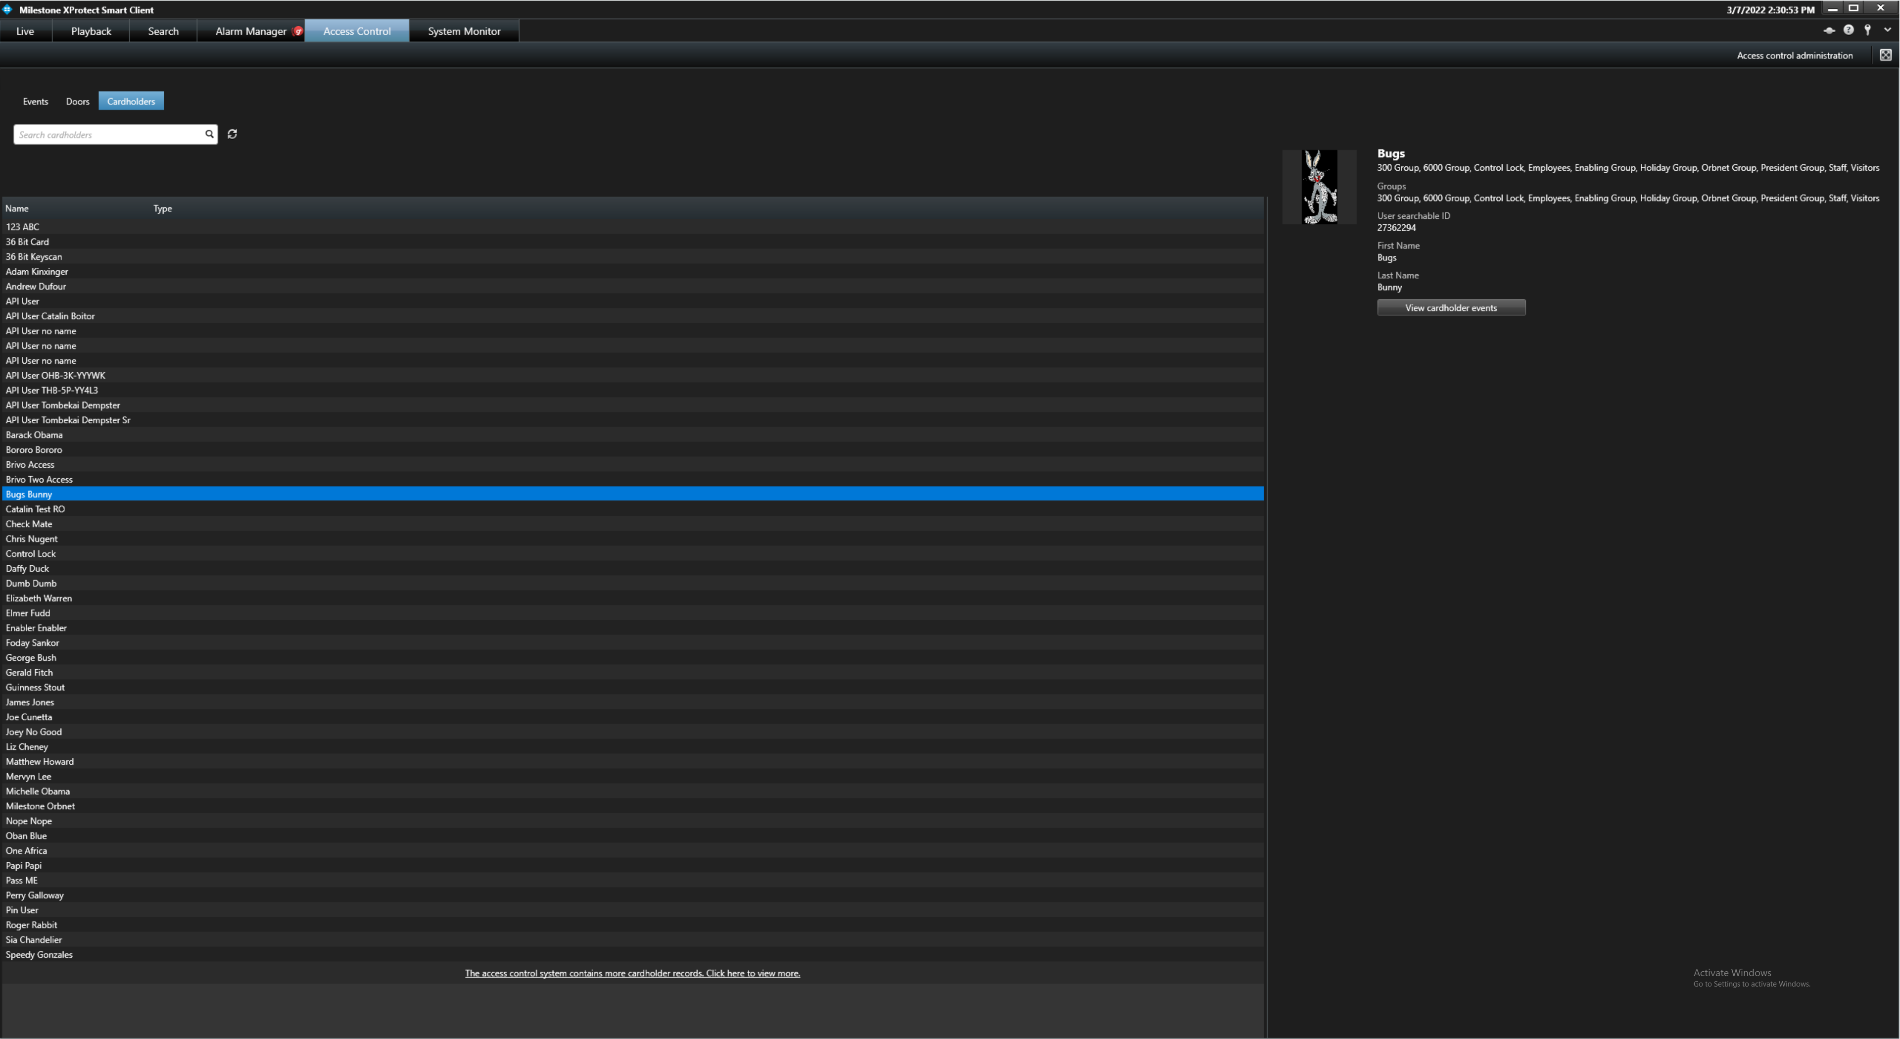Select cardholder Elizabeth Warren
1900x1039 pixels.
click(633, 598)
